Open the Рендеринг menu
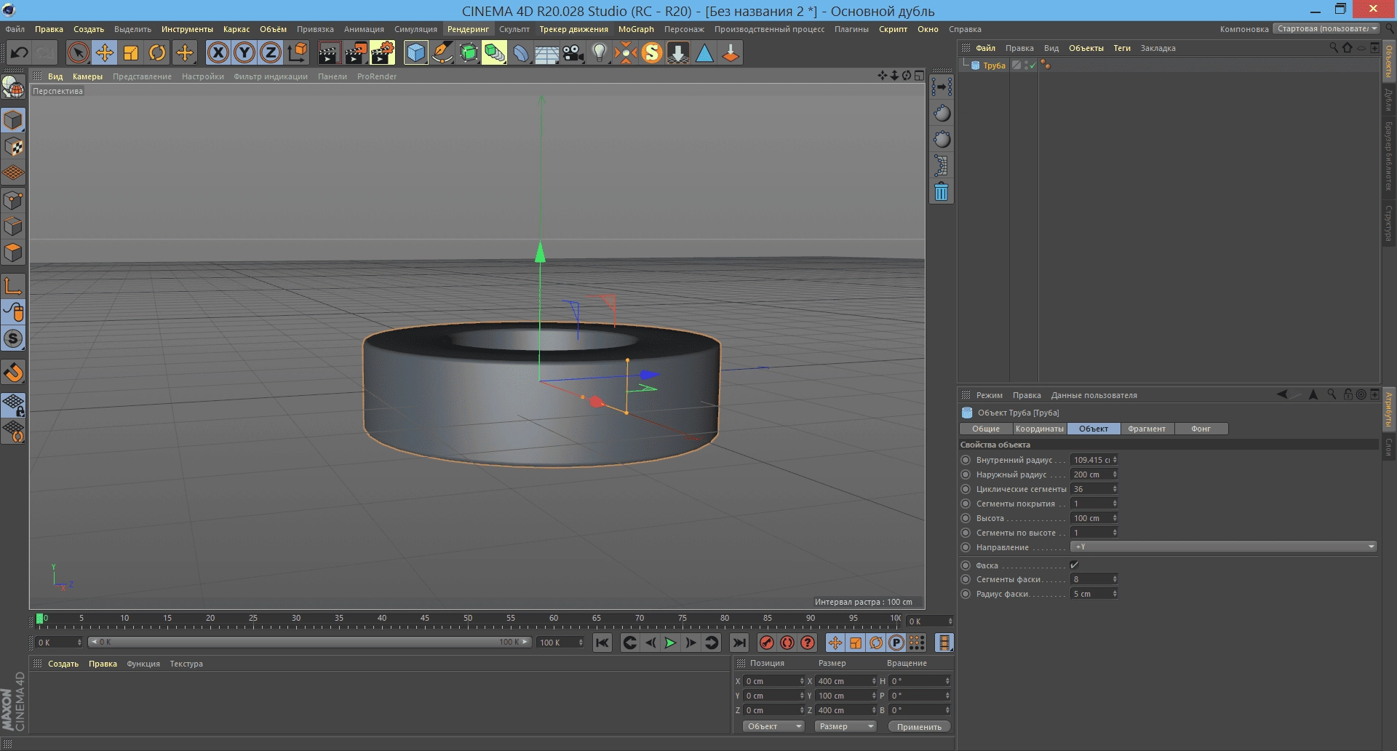1397x751 pixels. tap(468, 29)
